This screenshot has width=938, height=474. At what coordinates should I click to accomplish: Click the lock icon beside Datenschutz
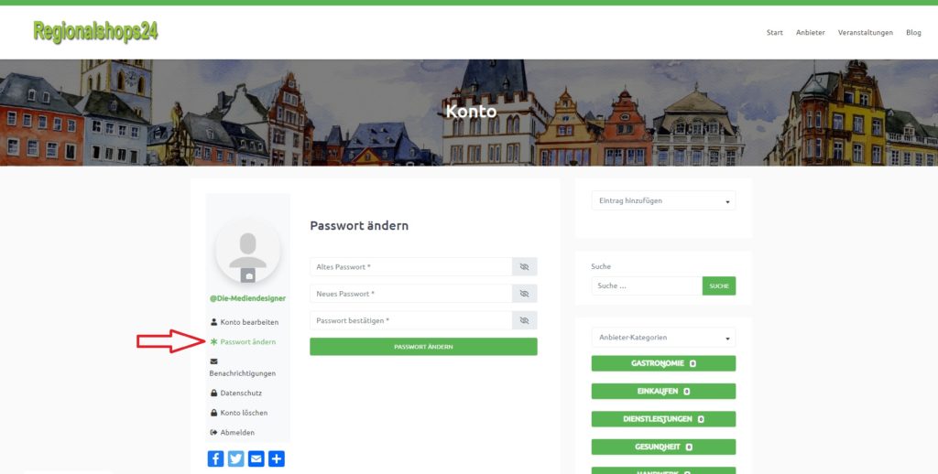point(213,393)
